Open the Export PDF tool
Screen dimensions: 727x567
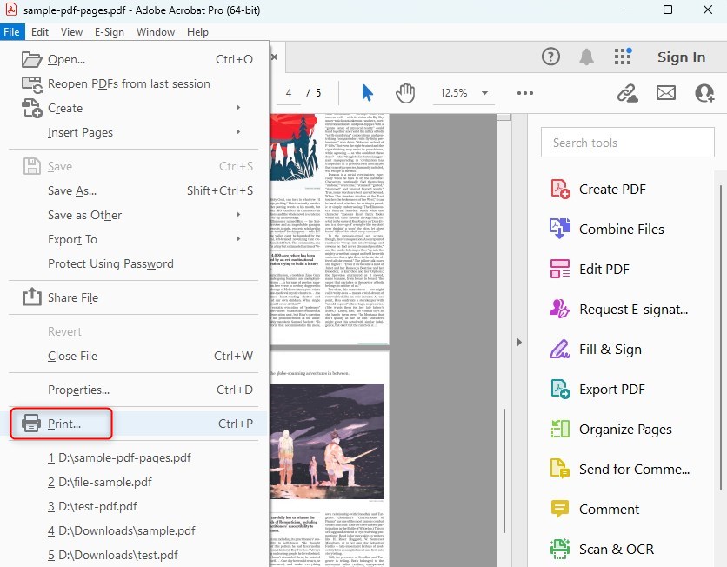pos(610,389)
